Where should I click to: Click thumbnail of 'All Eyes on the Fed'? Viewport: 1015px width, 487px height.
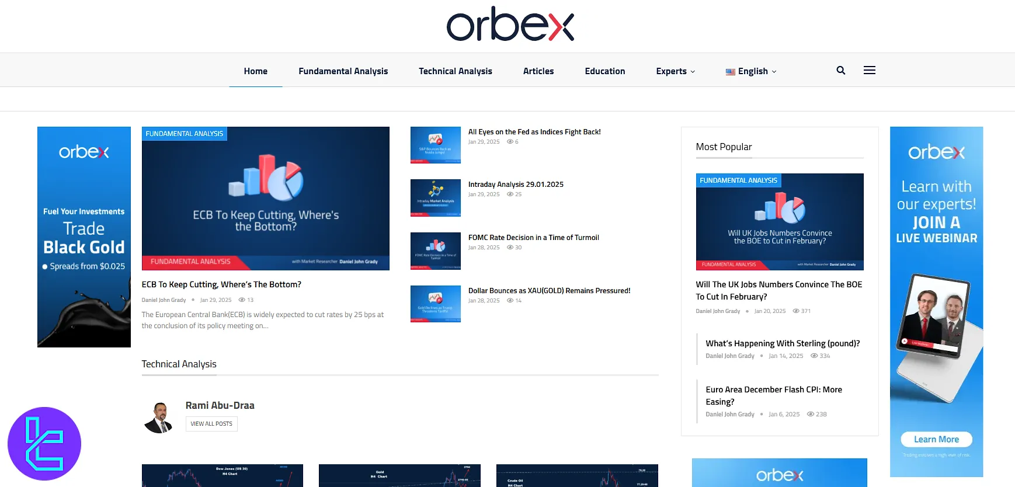pos(436,145)
